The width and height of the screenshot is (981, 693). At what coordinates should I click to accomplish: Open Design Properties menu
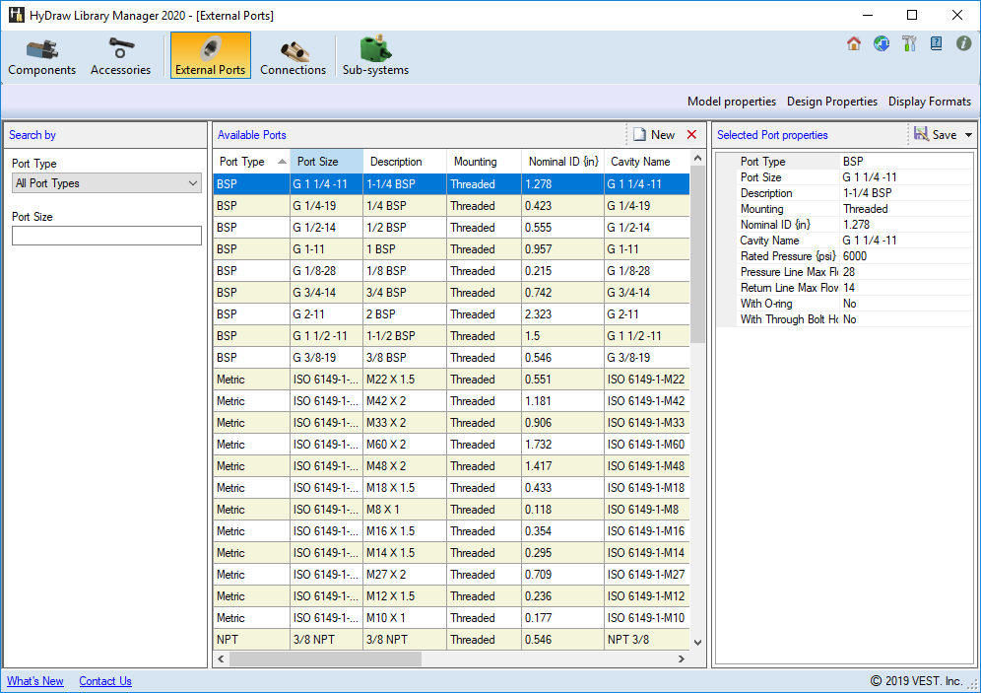(832, 102)
